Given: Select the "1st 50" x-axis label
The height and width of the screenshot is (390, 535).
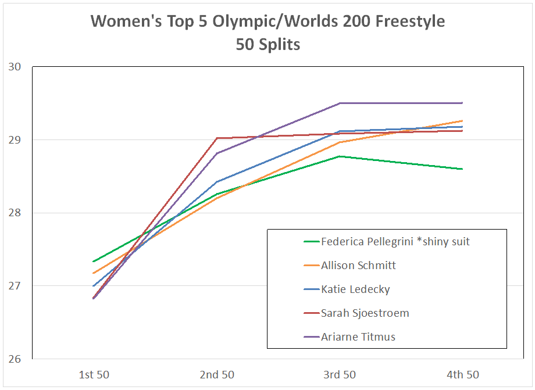Looking at the screenshot, I should pos(94,374).
